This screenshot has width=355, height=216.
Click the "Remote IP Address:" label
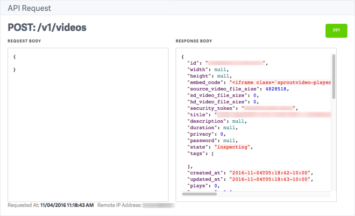[119, 205]
